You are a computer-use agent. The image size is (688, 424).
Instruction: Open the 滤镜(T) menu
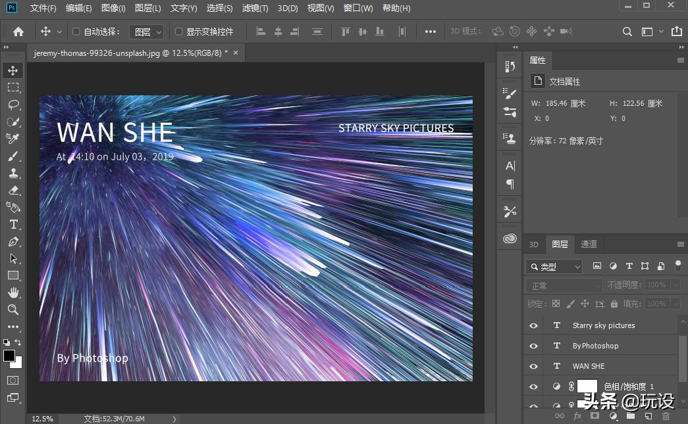pos(255,9)
